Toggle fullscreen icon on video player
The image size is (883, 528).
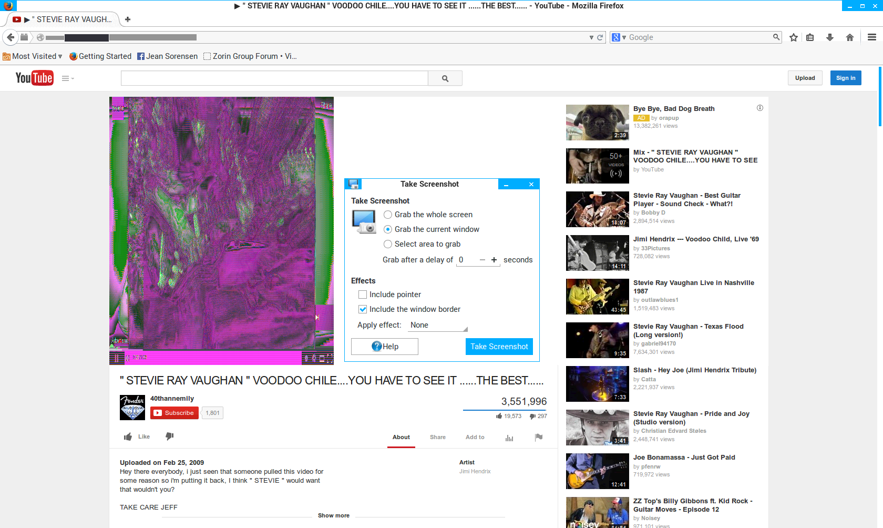pos(330,358)
